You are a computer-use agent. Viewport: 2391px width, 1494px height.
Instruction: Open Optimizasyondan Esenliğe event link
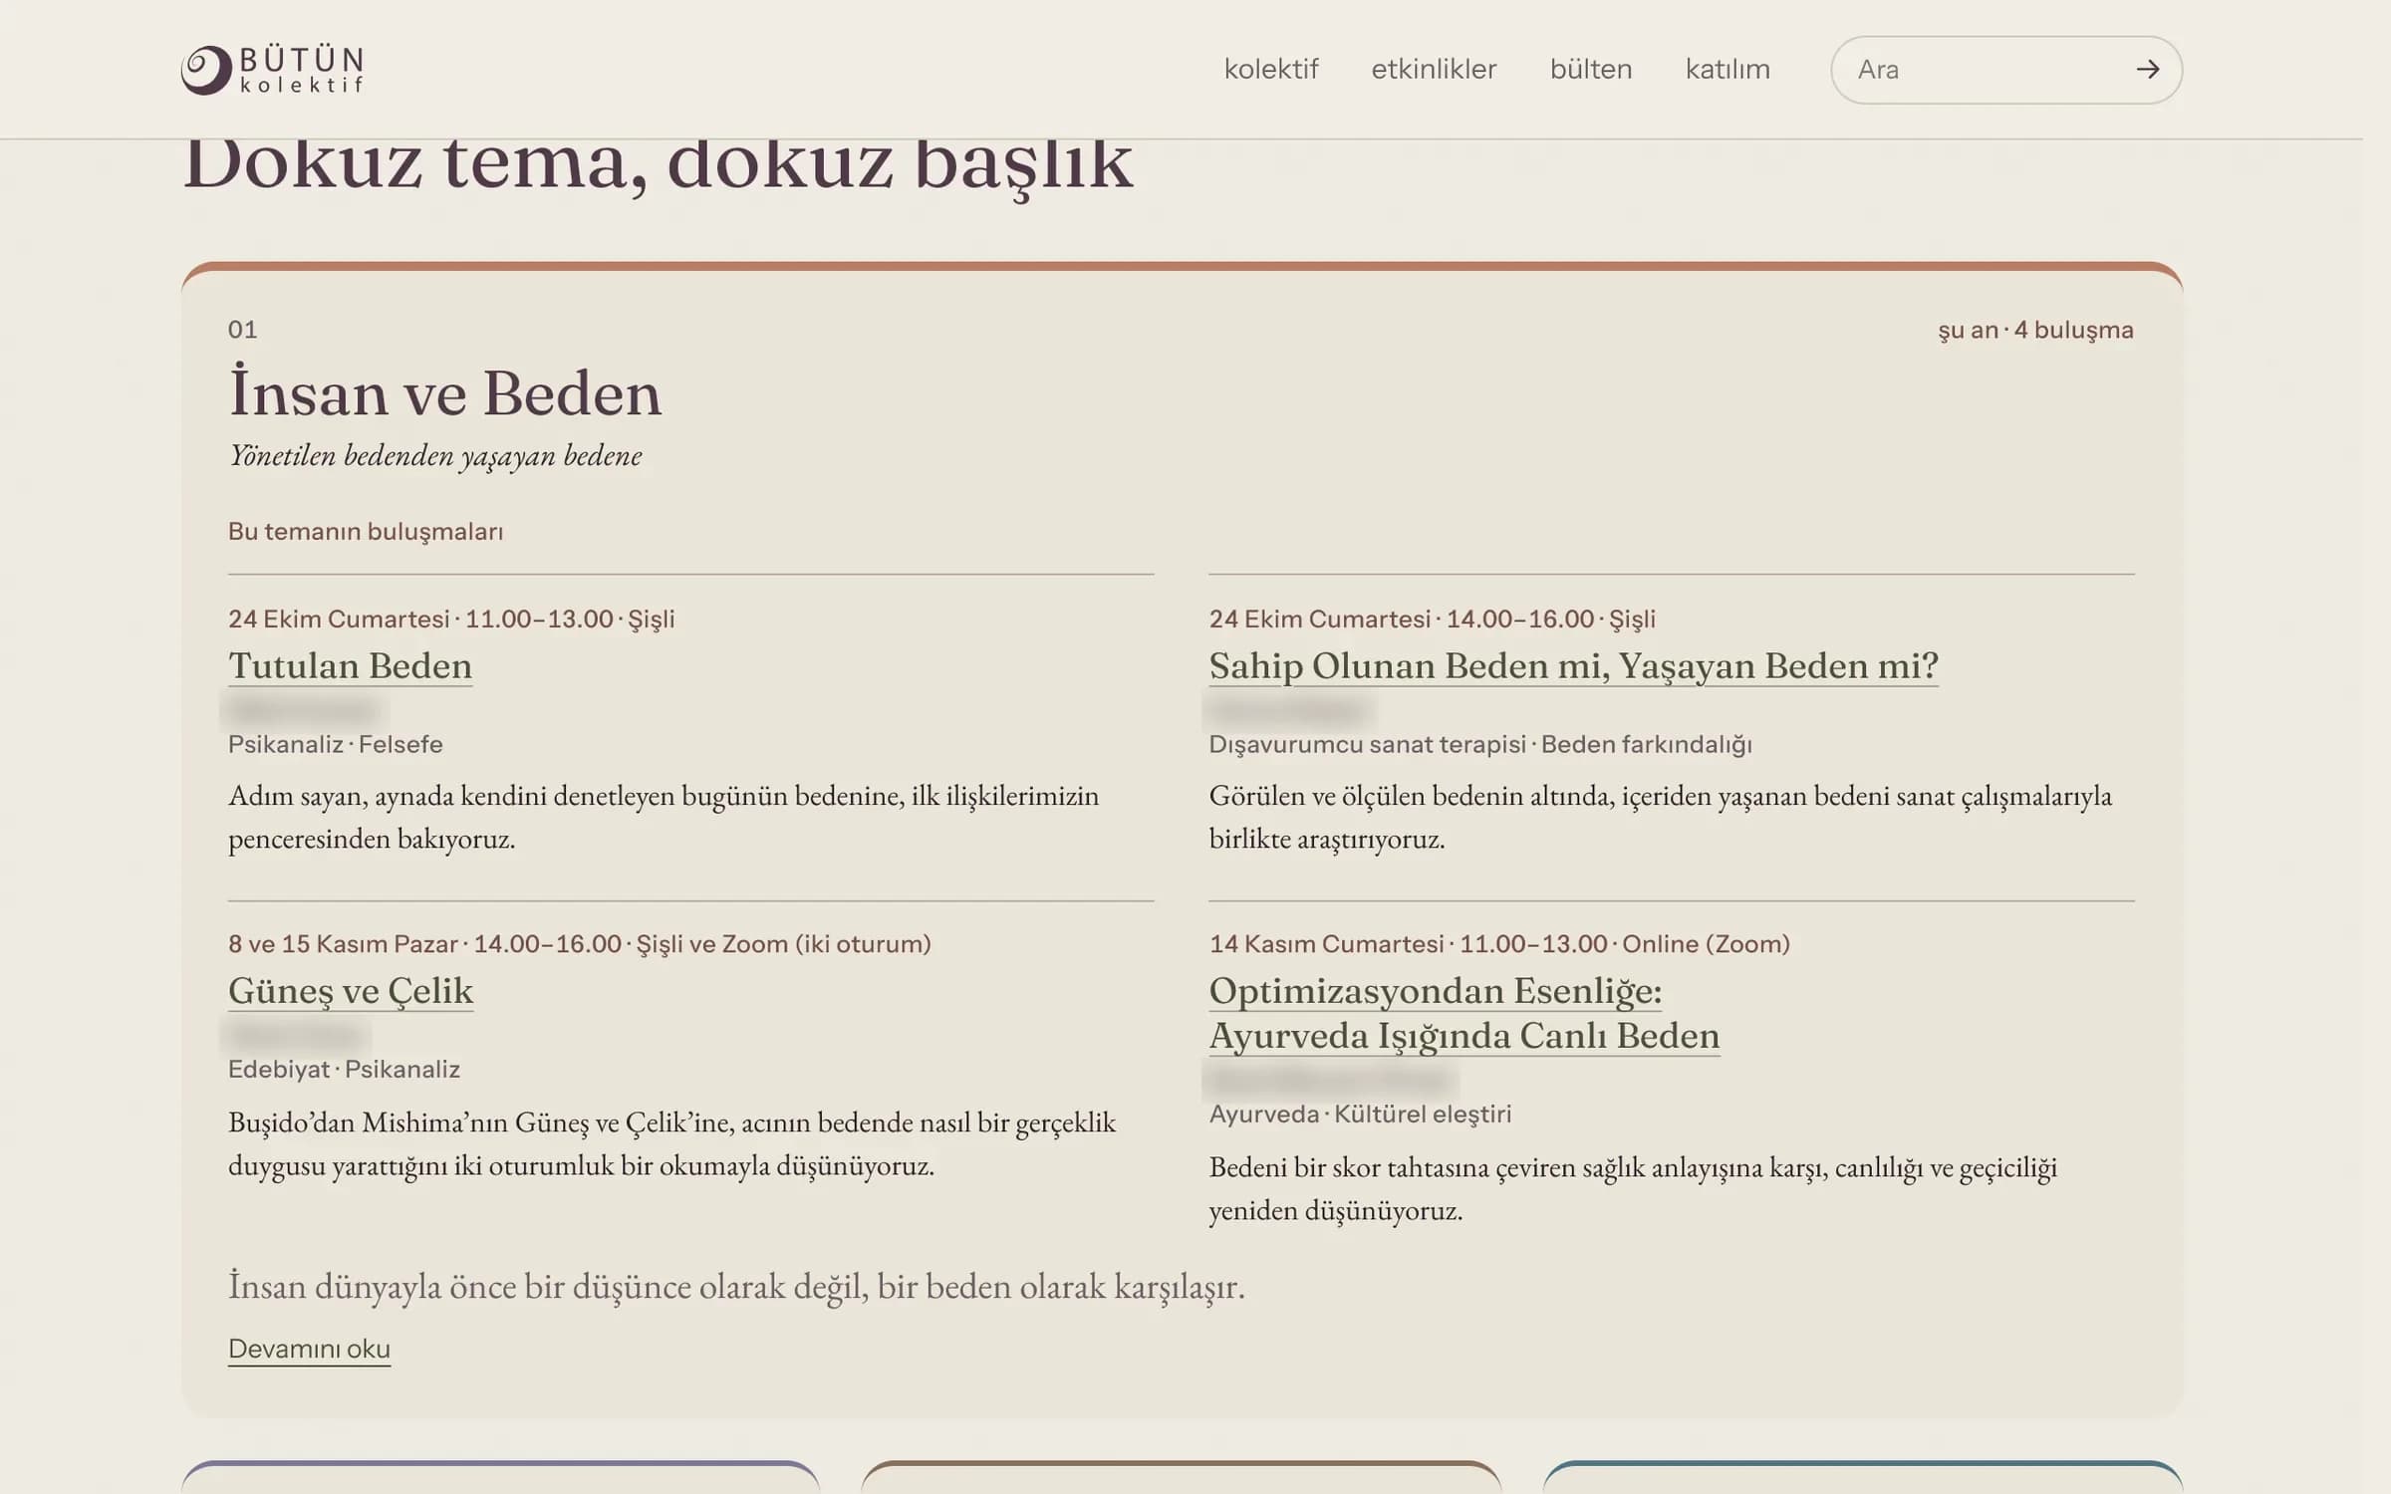1463,1013
